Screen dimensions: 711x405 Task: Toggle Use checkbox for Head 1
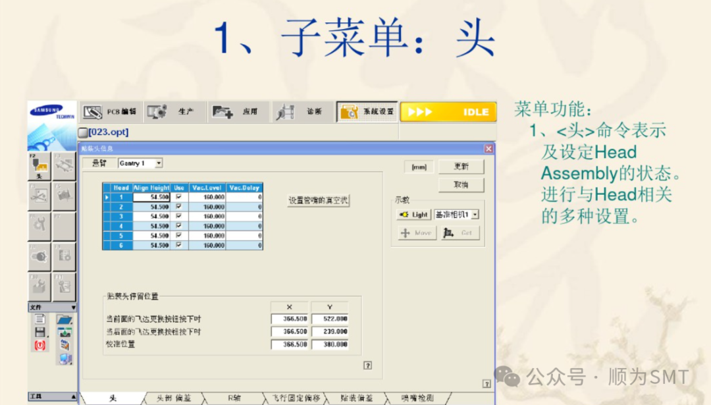(178, 197)
